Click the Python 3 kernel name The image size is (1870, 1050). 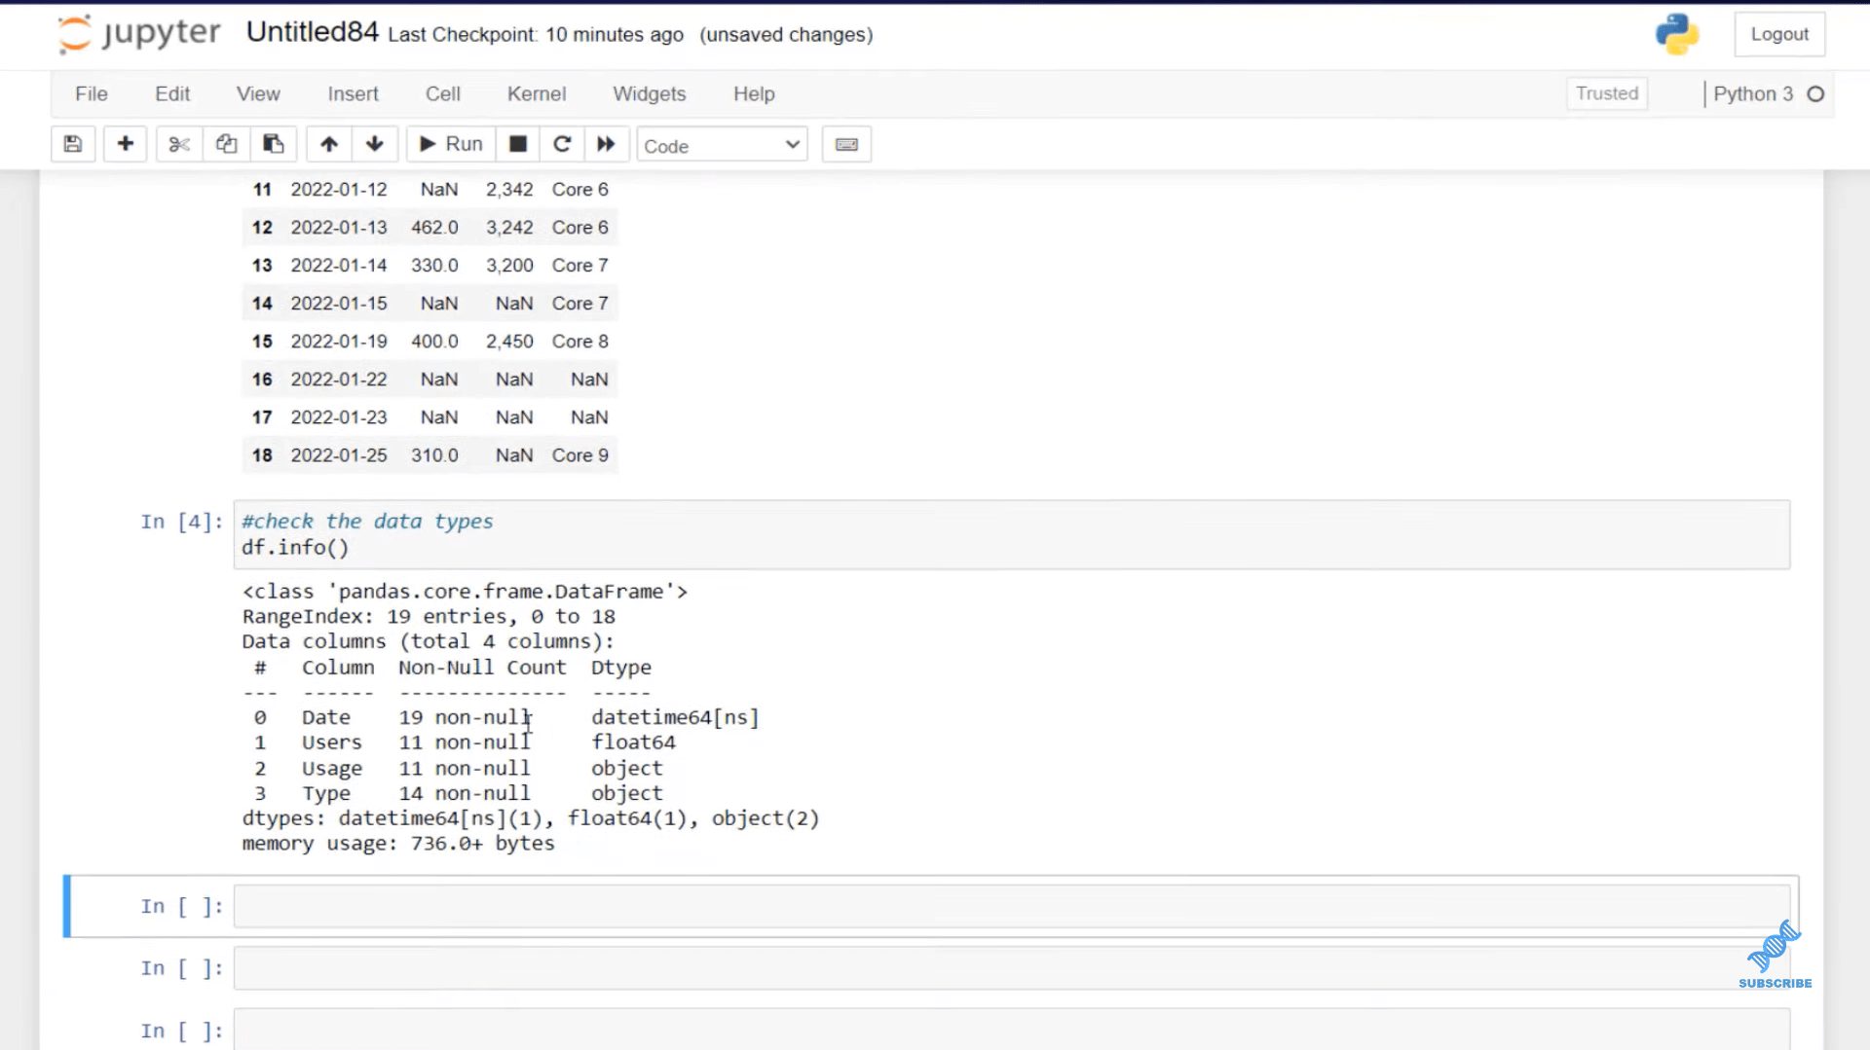[1753, 93]
